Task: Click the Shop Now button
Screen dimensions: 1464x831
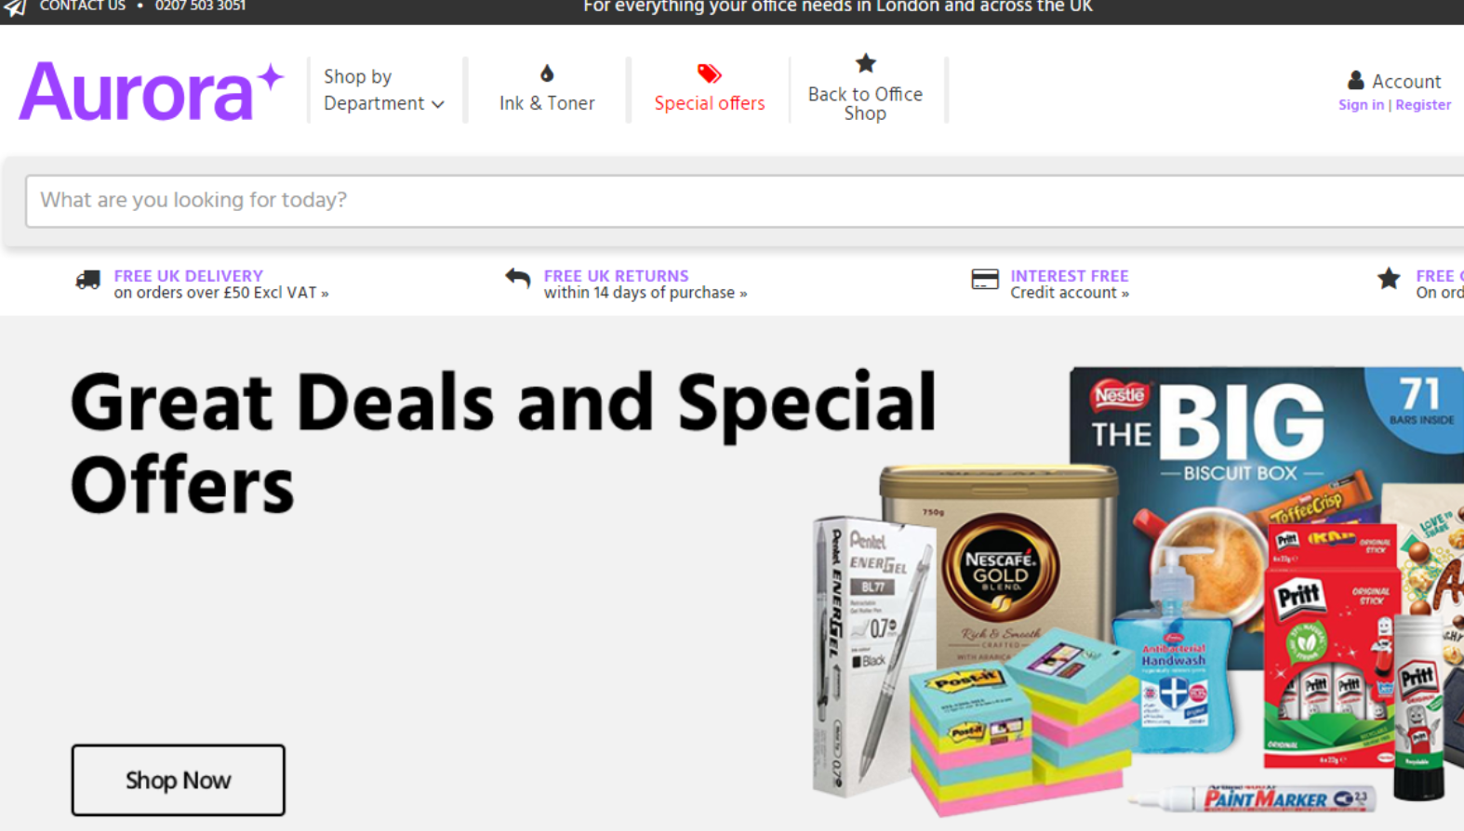Action: click(179, 780)
